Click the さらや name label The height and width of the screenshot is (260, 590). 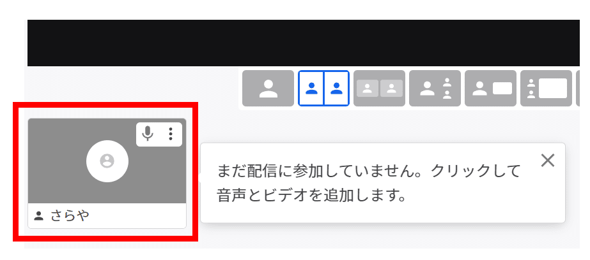[x=70, y=216]
